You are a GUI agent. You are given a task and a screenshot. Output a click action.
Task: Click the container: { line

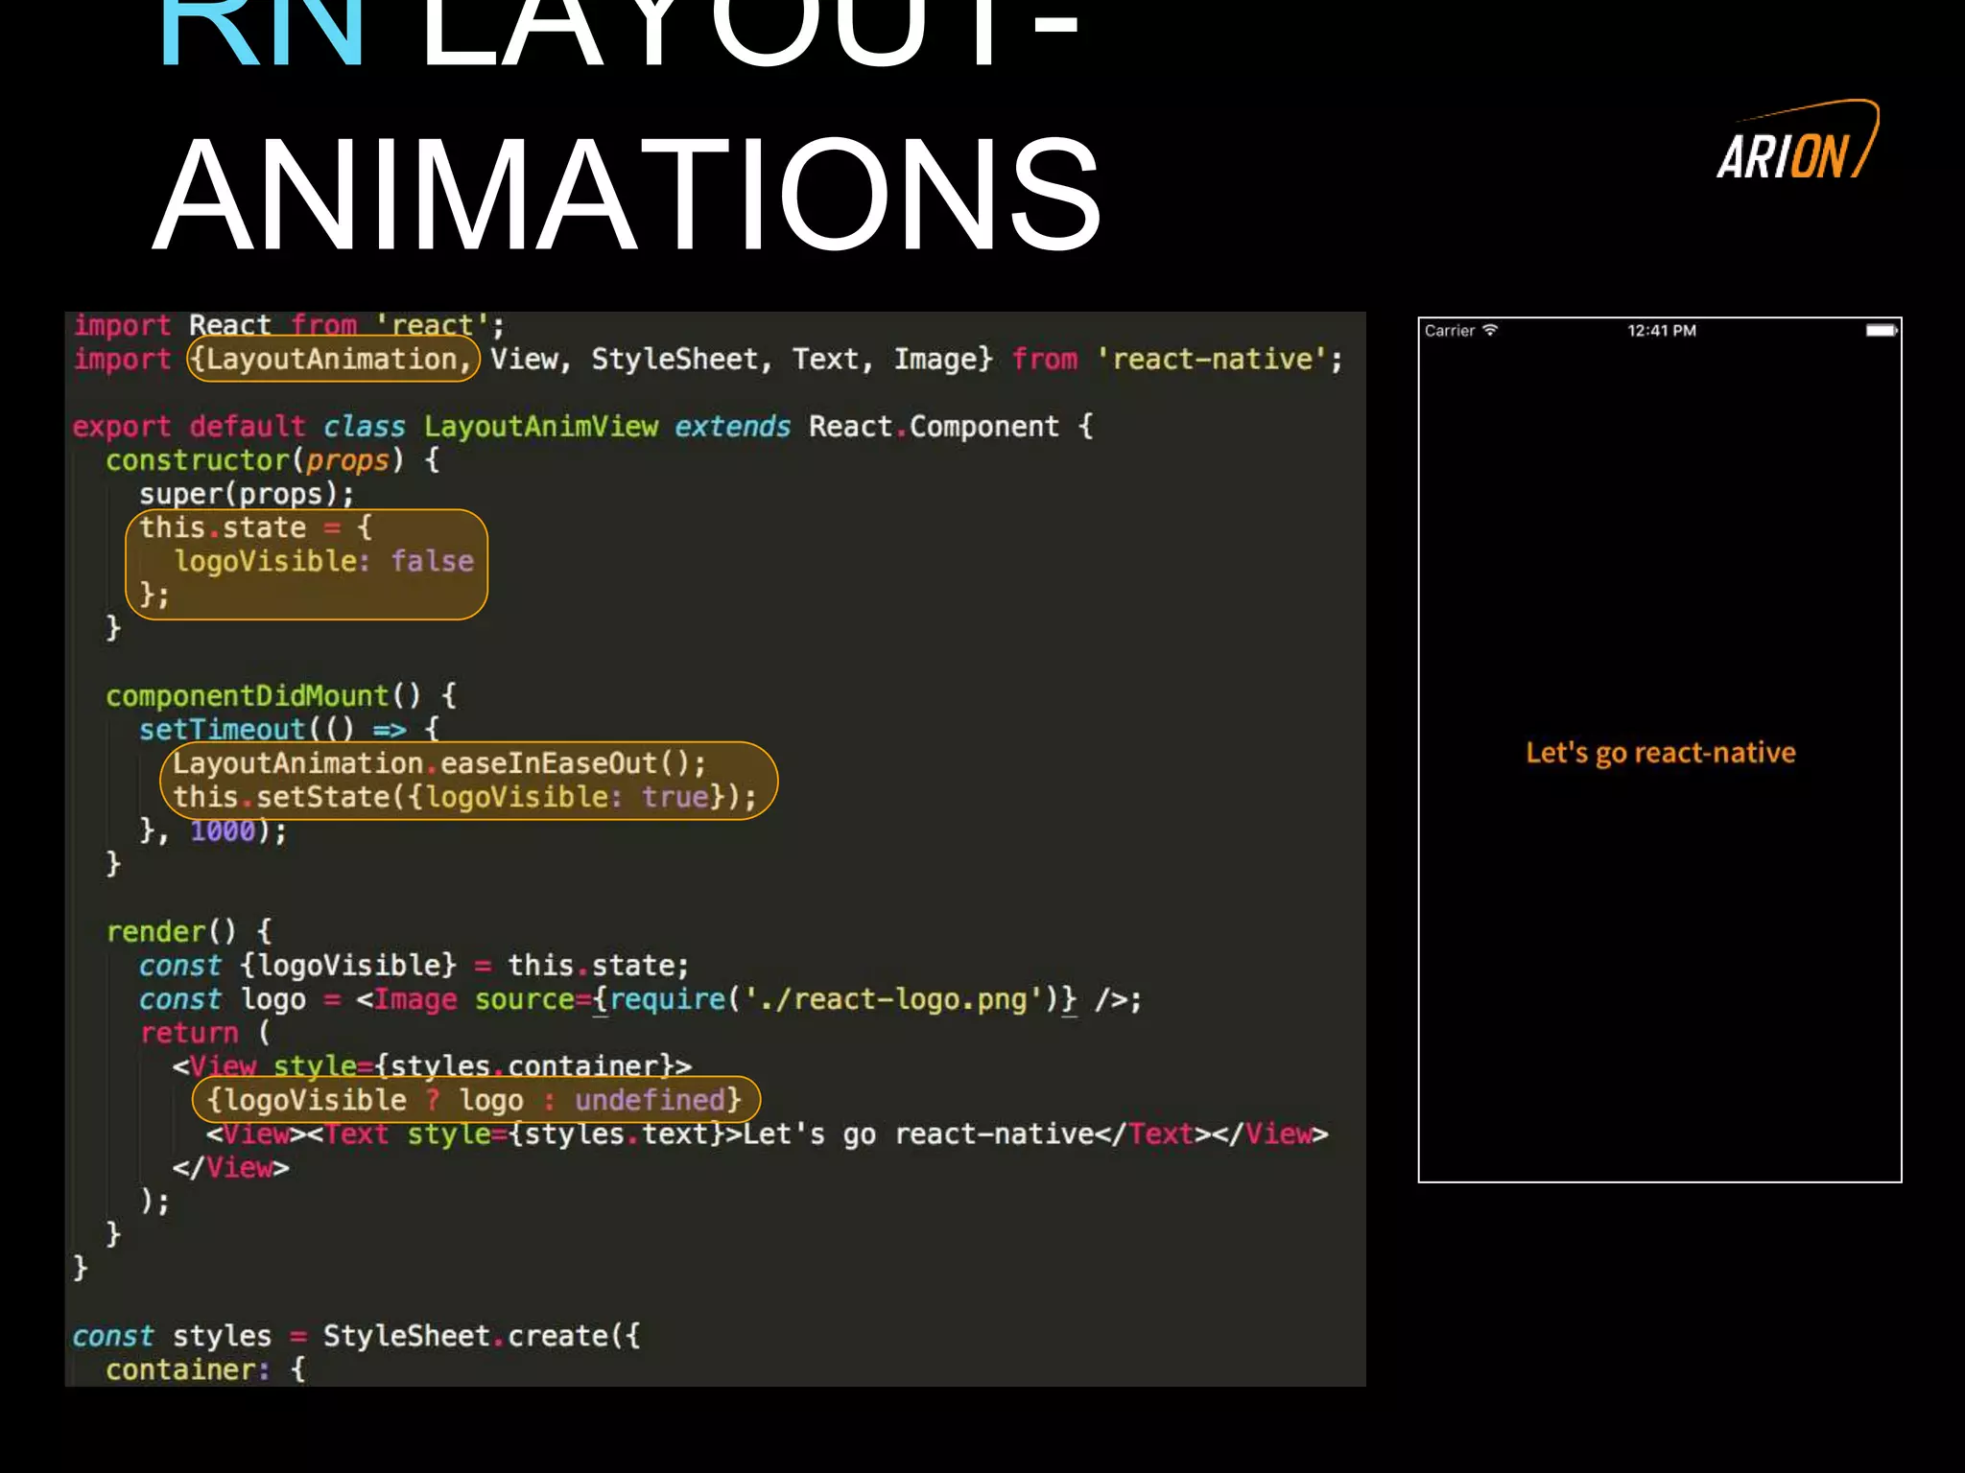pyautogui.click(x=205, y=1369)
